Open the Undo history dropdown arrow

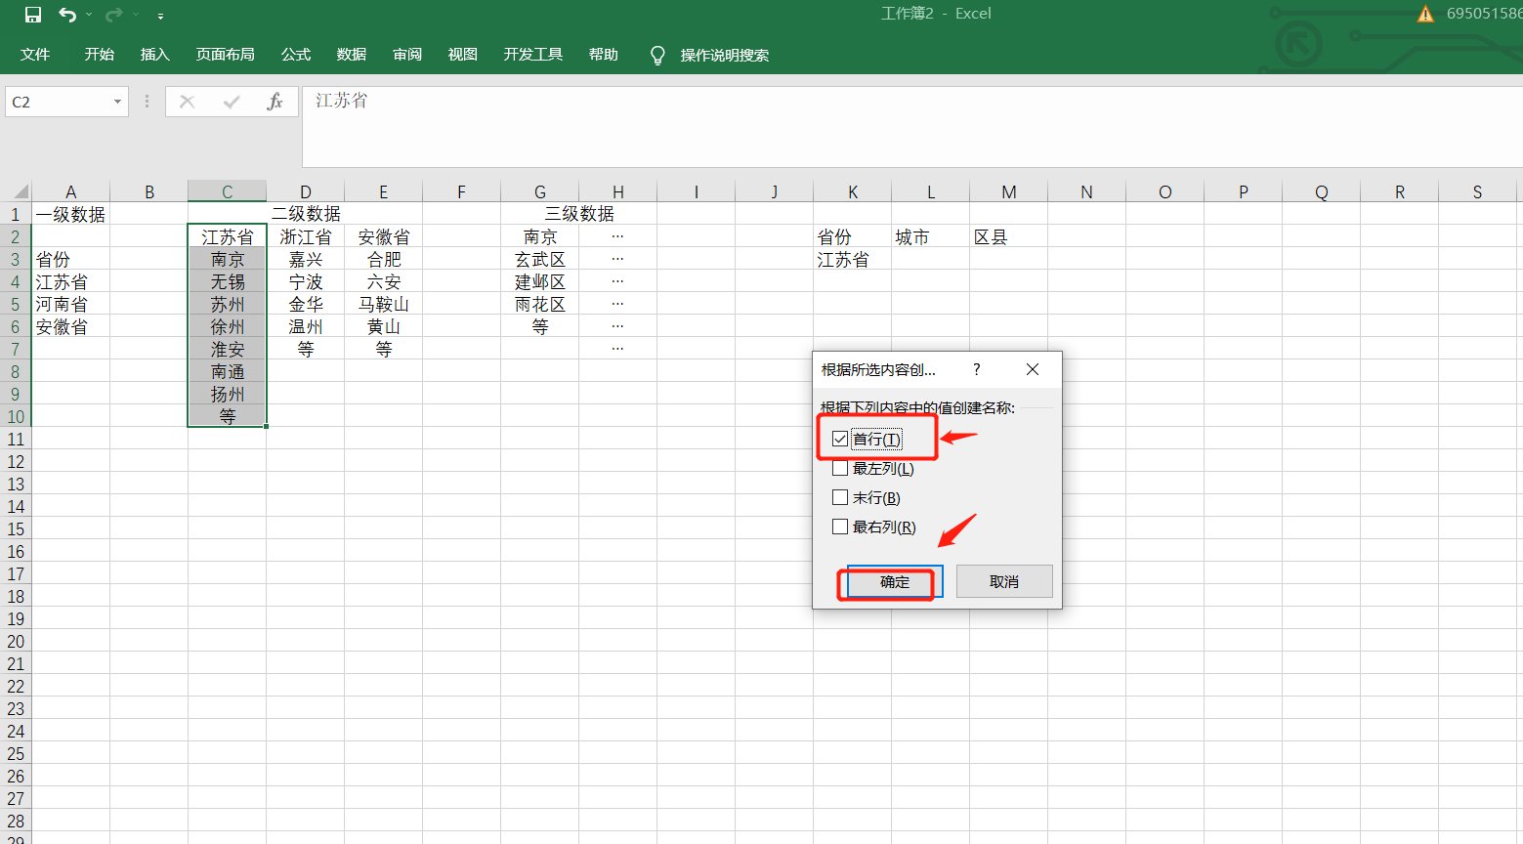[89, 15]
